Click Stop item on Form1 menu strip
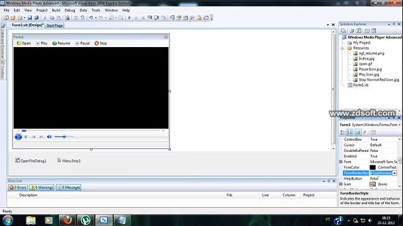 tap(101, 43)
